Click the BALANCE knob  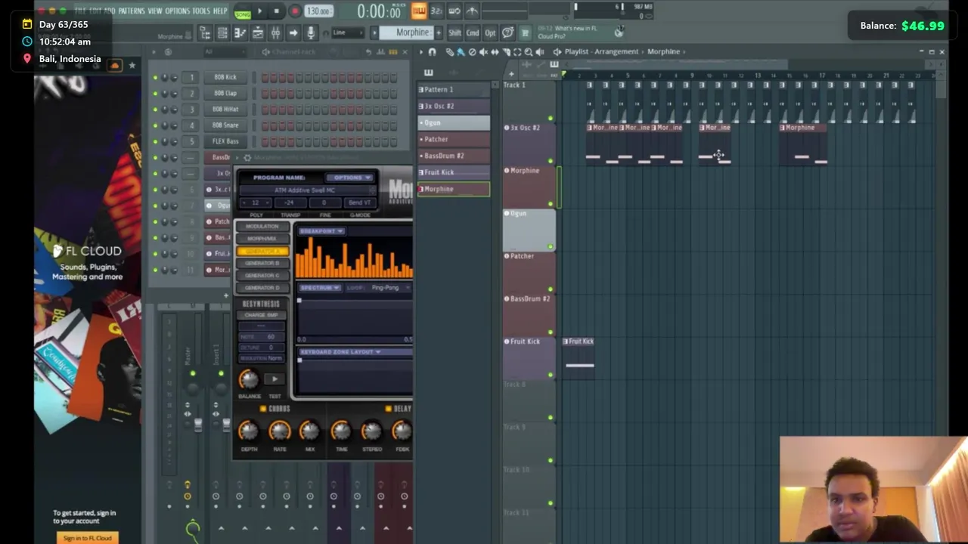pyautogui.click(x=249, y=379)
